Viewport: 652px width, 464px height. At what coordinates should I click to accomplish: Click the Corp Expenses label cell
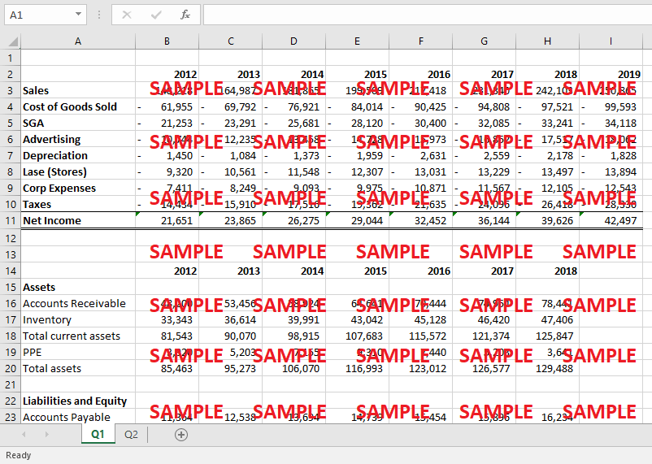(78, 188)
